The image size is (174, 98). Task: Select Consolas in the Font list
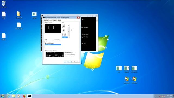click(53, 42)
